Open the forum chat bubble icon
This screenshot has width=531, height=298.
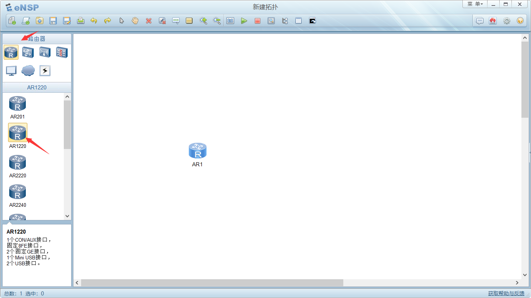(479, 21)
